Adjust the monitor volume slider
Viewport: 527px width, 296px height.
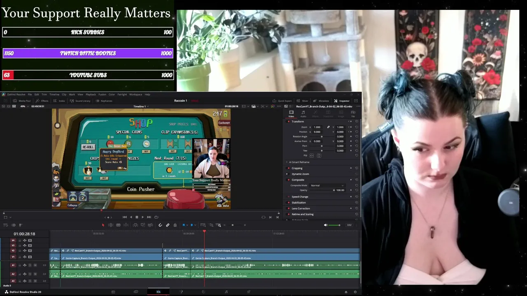point(335,225)
